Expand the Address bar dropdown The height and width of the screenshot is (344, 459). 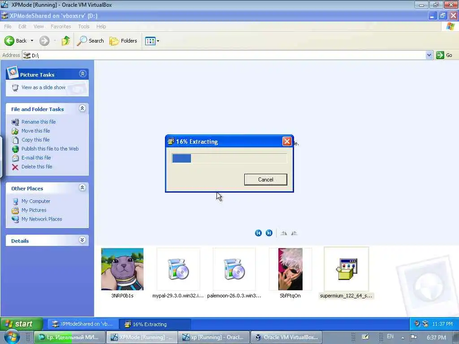429,55
